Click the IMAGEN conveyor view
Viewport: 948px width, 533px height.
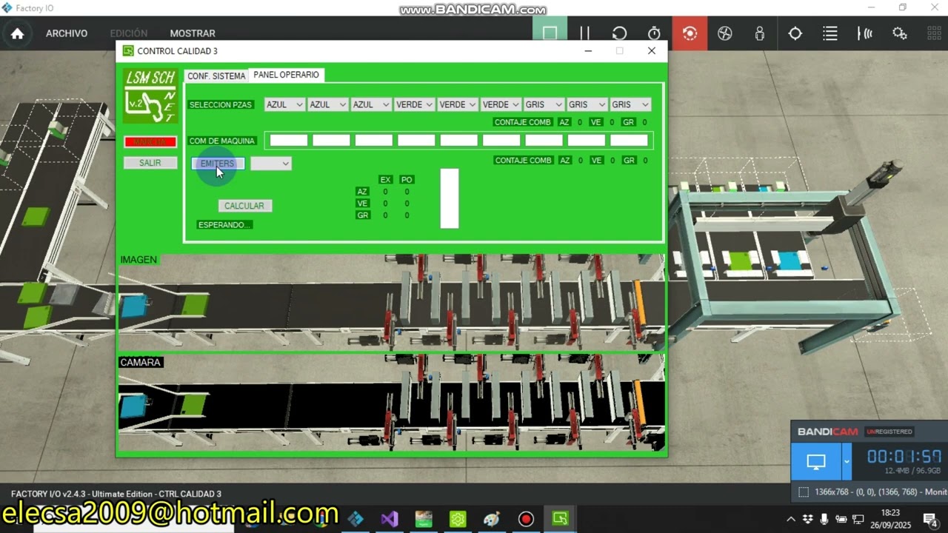pos(391,302)
